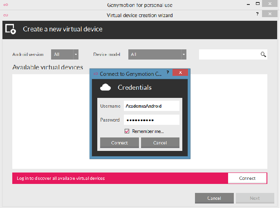Click the cloud icon beside Credentials

point(105,87)
